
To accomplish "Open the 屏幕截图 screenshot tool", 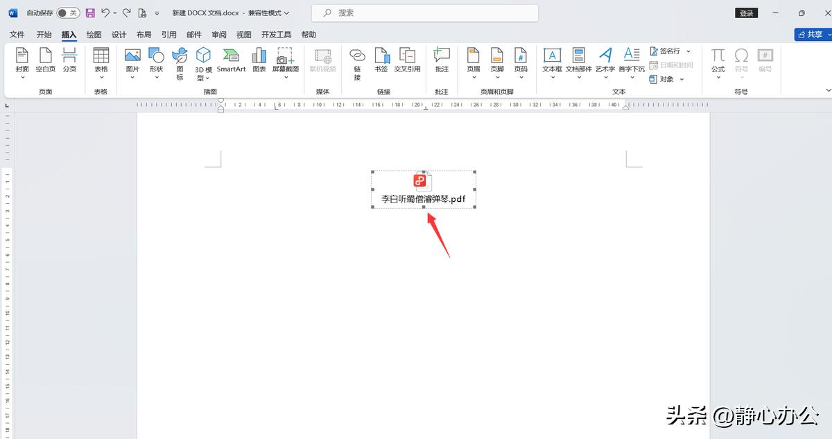I will pos(285,60).
